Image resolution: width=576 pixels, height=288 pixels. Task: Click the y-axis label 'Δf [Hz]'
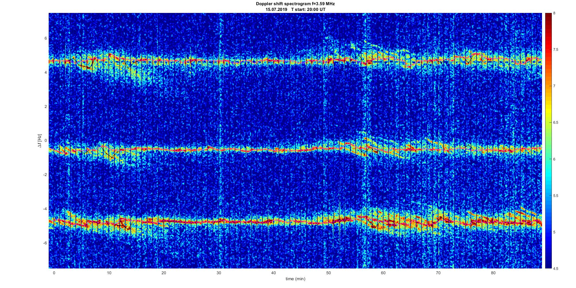[40, 141]
